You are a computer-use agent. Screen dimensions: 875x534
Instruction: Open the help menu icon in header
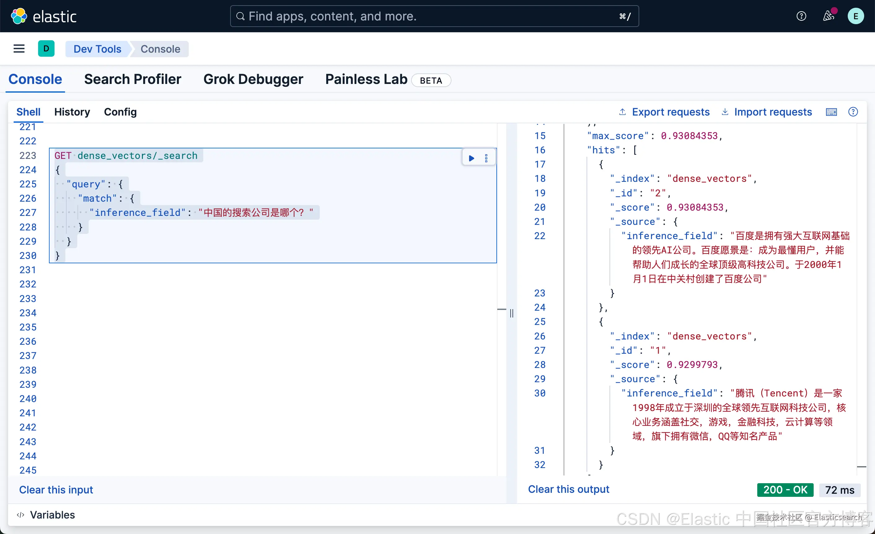tap(801, 16)
